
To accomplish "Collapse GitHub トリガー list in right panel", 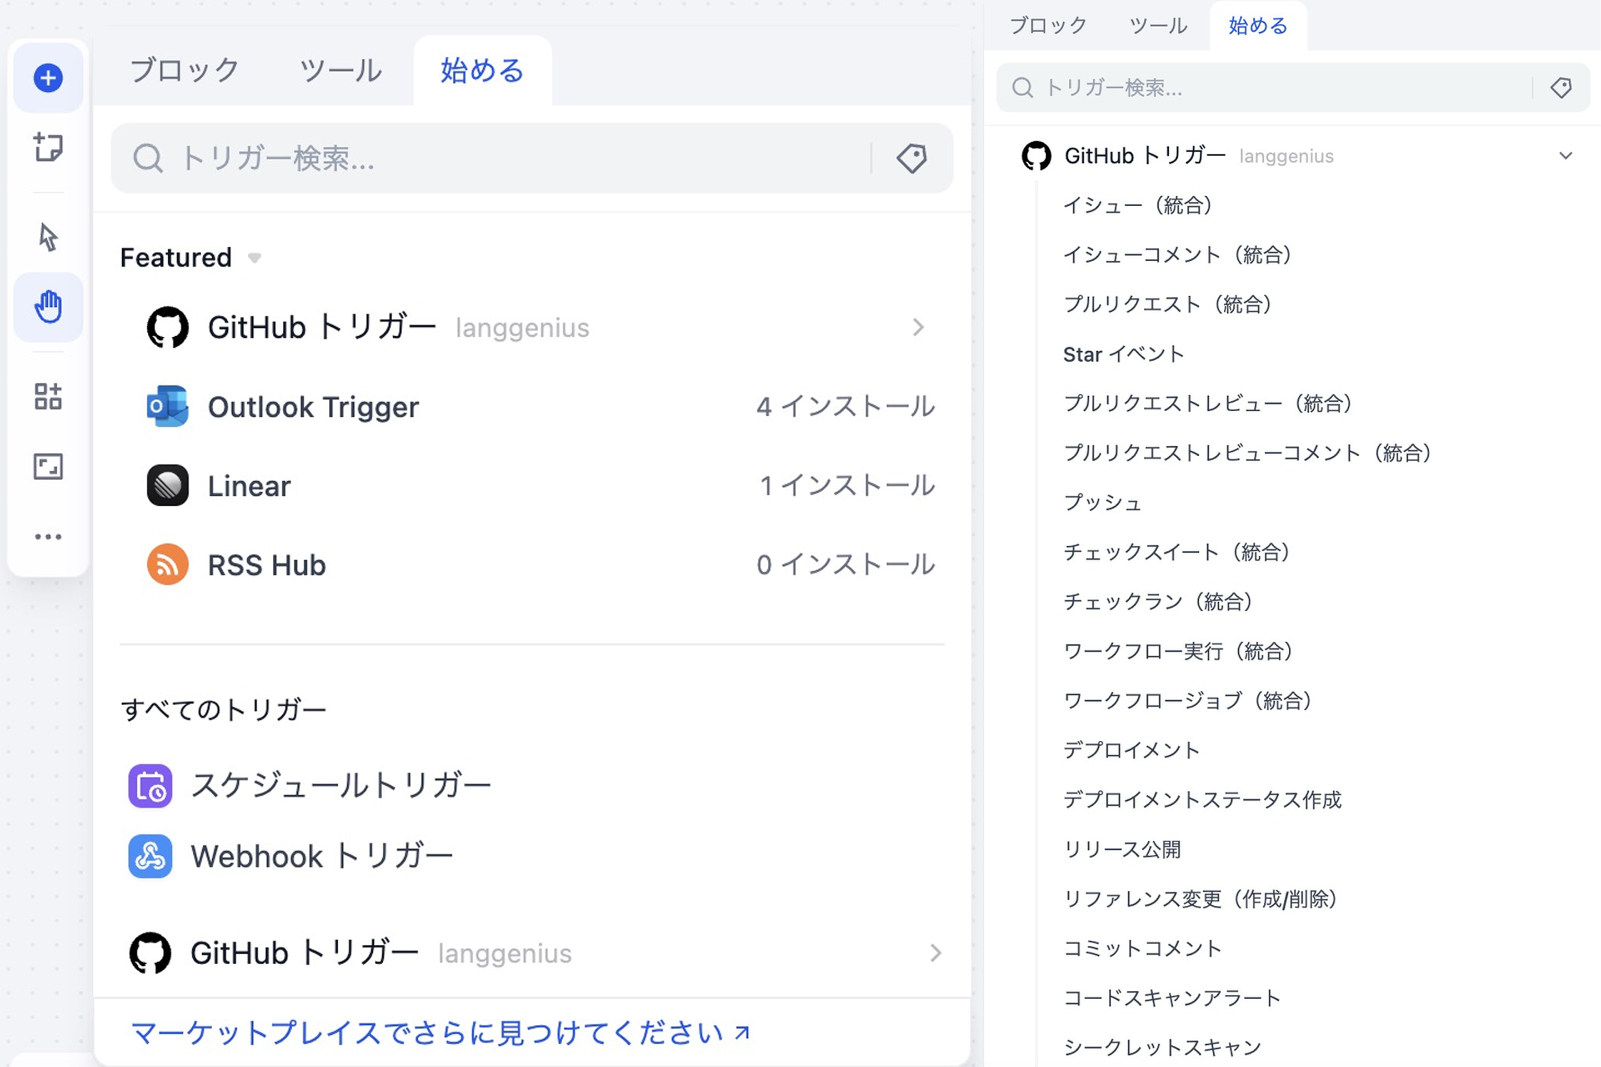I will [1565, 156].
